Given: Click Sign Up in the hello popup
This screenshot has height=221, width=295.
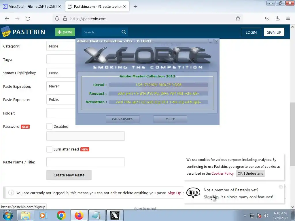Looking at the screenshot, I should coord(211,197).
